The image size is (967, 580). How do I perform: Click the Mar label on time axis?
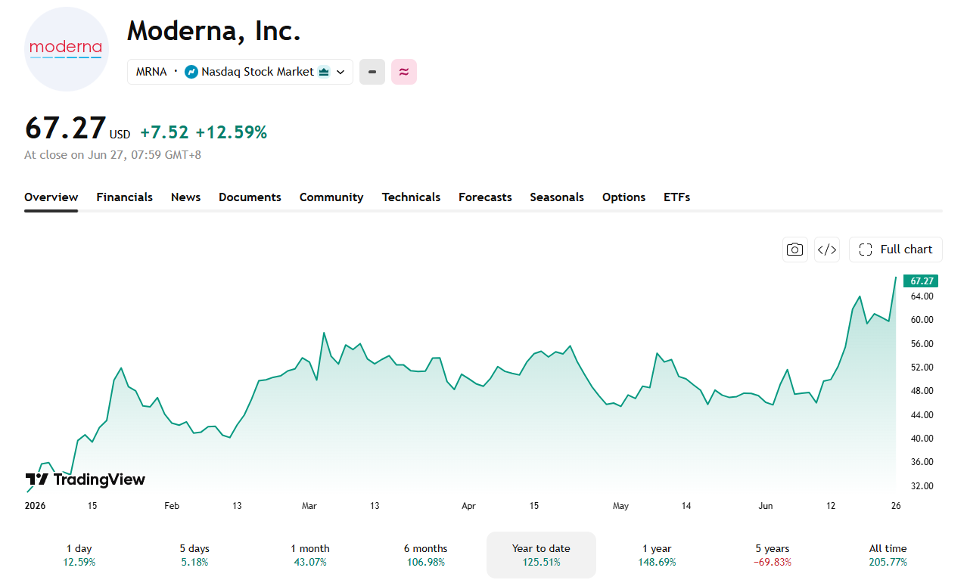click(x=309, y=506)
